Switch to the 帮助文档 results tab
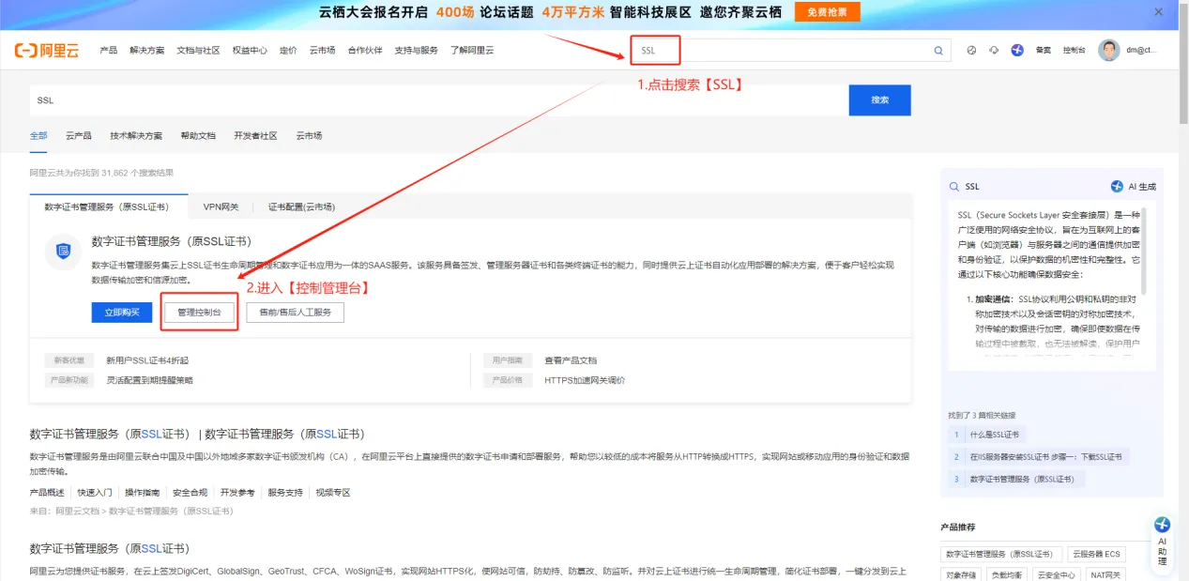This screenshot has height=581, width=1189. coord(198,136)
